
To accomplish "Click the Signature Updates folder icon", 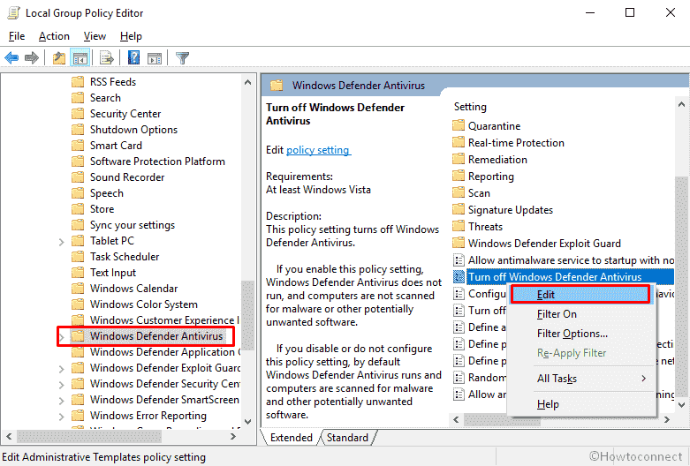I will [459, 210].
